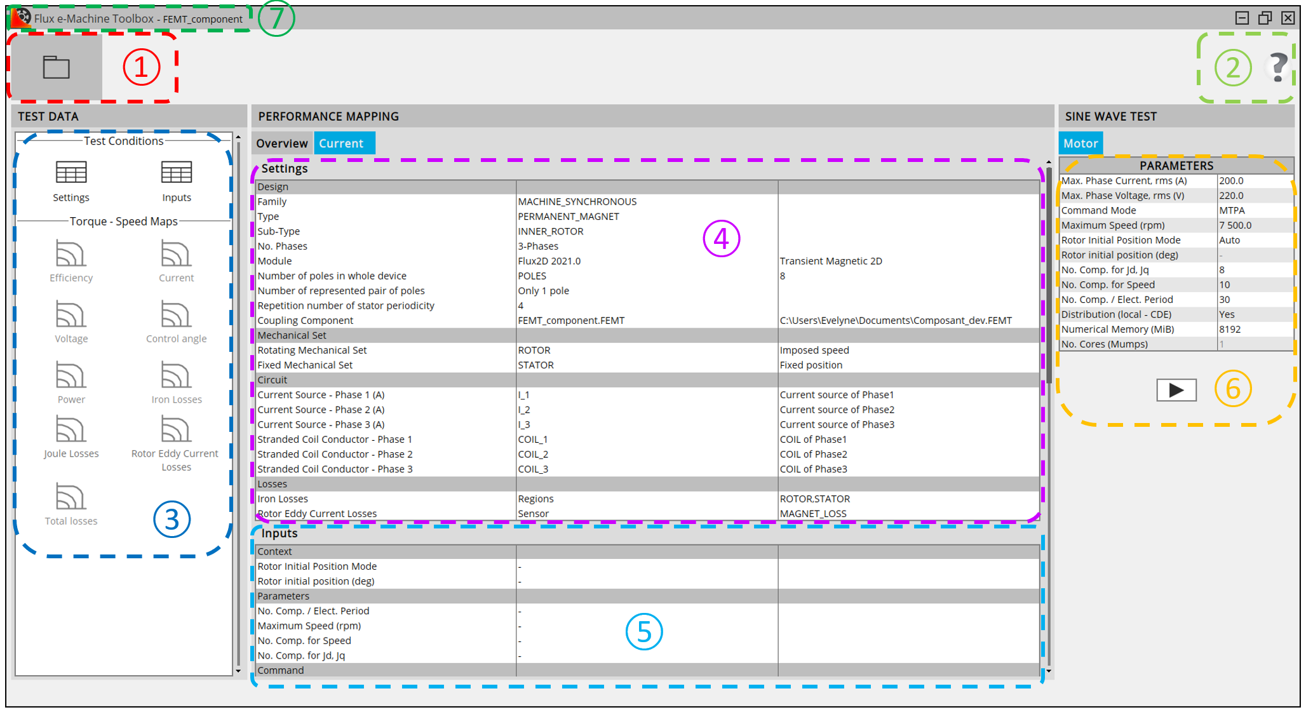Select the Motor tab in Sine Wave Test
The width and height of the screenshot is (1306, 712).
click(x=1080, y=144)
